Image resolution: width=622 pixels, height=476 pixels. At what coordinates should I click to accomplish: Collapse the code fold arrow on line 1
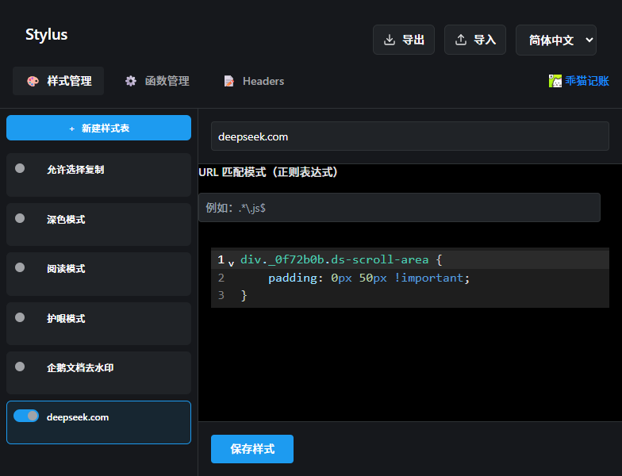pos(232,263)
